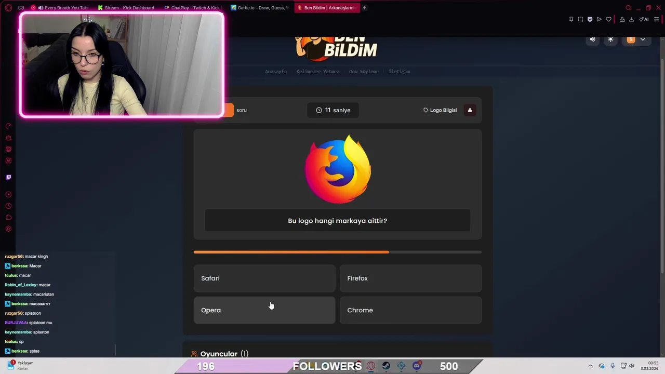Image resolution: width=665 pixels, height=374 pixels.
Task: Click the Logo Bilgisi category tag
Action: [x=440, y=110]
